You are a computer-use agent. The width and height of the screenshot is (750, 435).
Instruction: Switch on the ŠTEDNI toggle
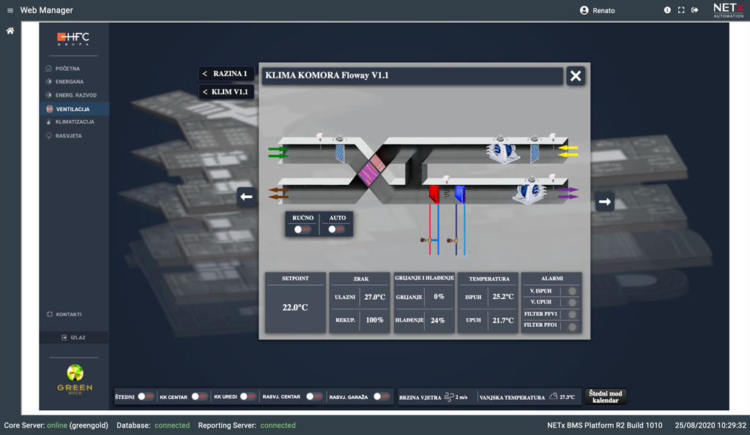(146, 396)
